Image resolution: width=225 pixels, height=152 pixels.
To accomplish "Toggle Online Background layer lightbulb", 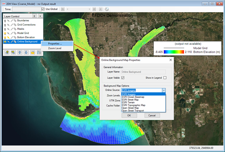I will [5, 42].
